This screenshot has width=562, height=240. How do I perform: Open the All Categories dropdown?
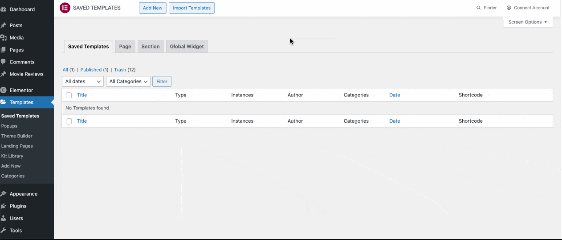[128, 81]
